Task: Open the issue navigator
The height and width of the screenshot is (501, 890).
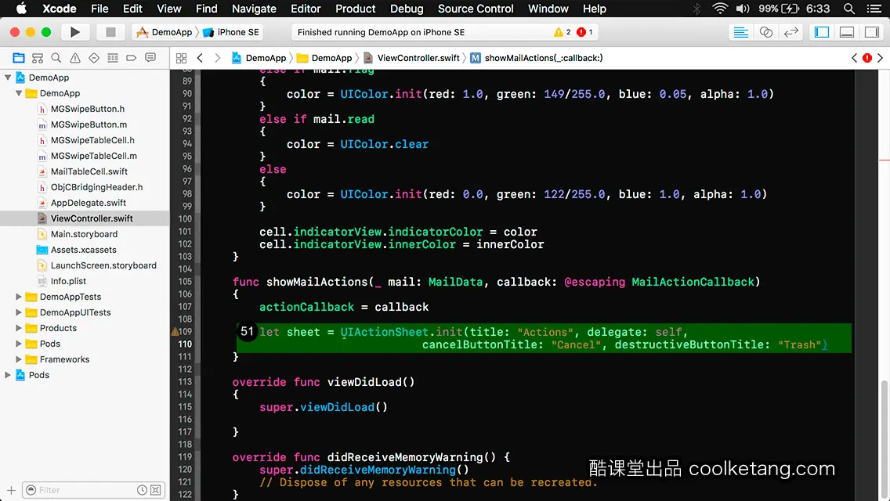Action: point(75,58)
